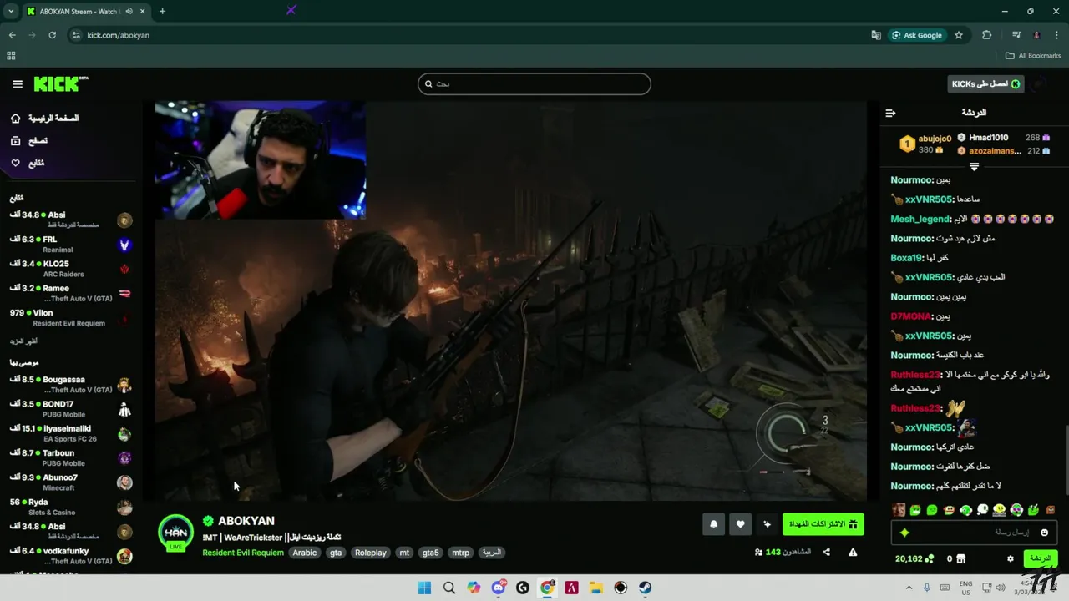Open ilyaselmaliki EA Sports channel
Screen dimensions: 1069x601
point(70,433)
